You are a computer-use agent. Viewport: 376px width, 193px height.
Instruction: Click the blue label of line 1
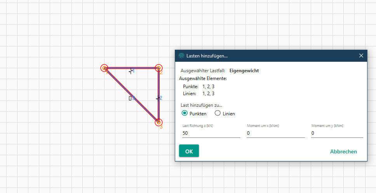click(x=134, y=71)
